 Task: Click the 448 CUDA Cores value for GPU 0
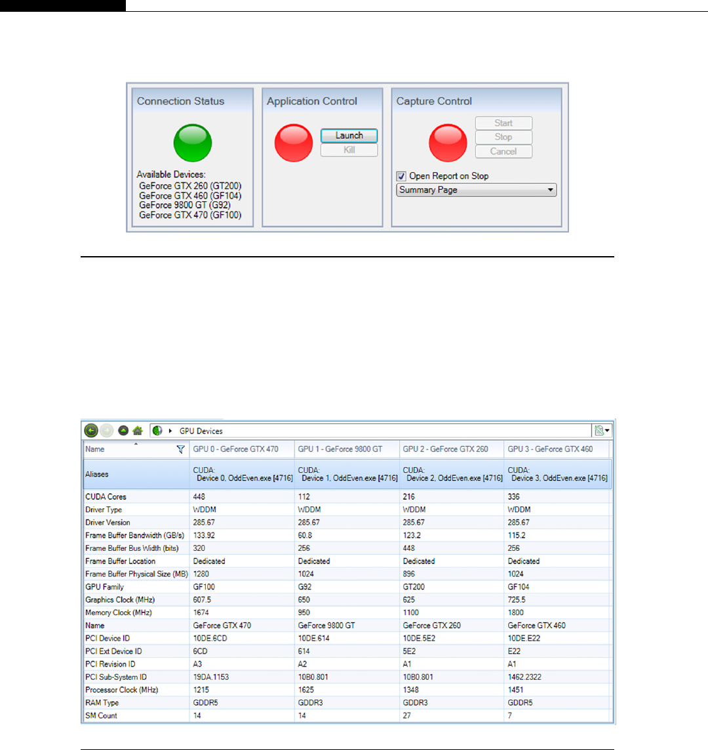coord(199,497)
